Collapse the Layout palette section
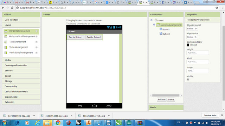Screen dimensions: 225x126 (21, 25)
